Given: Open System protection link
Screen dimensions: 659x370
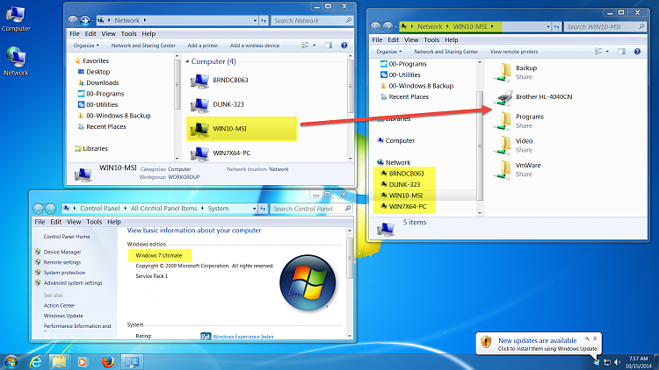Looking at the screenshot, I should tap(64, 273).
